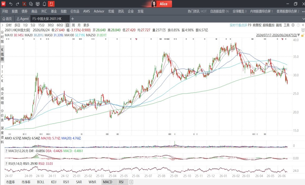
Task: Click the 实时个股点评 link
Action: point(238,25)
